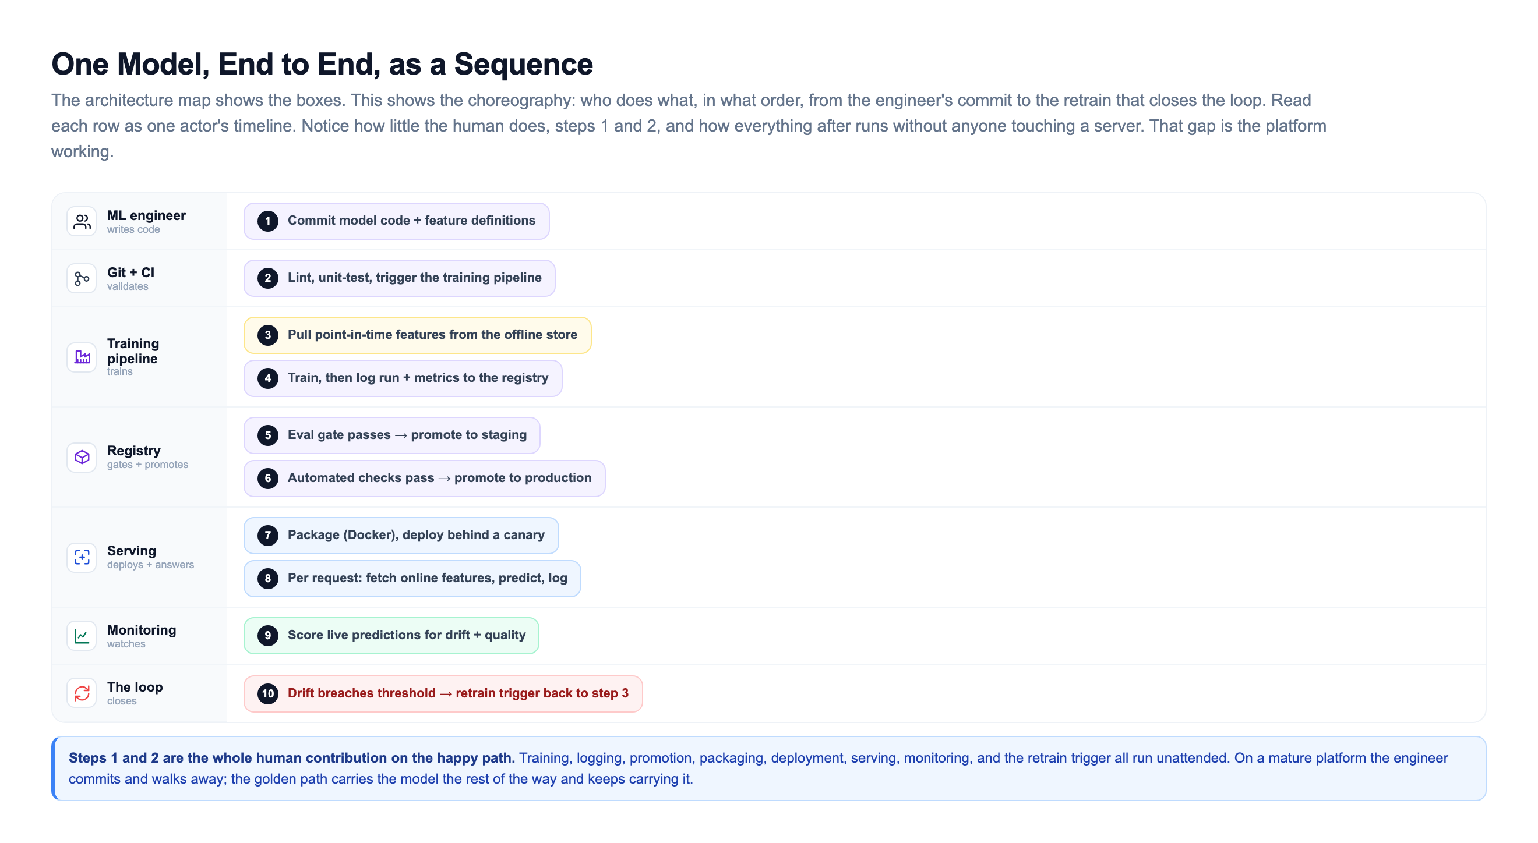This screenshot has height=843, width=1538.
Task: Click the ML engineer people icon
Action: tap(82, 221)
